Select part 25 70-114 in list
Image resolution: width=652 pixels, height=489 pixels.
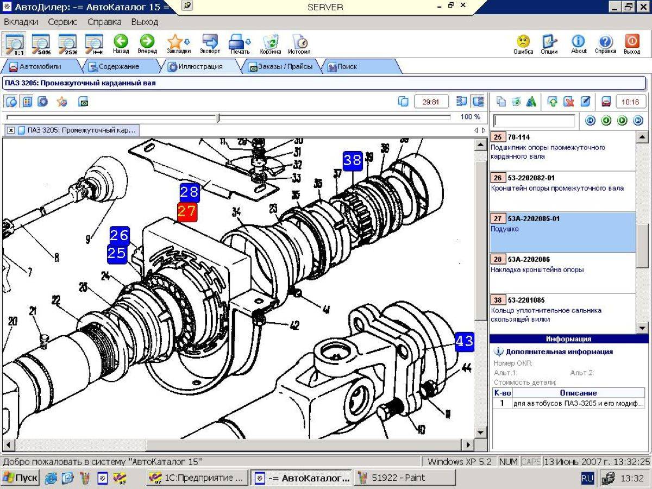click(562, 151)
